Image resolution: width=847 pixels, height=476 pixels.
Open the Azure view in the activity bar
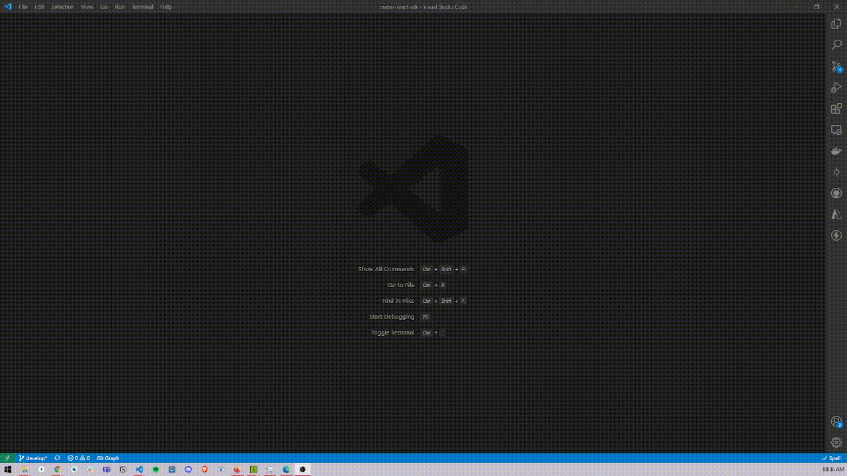[836, 214]
